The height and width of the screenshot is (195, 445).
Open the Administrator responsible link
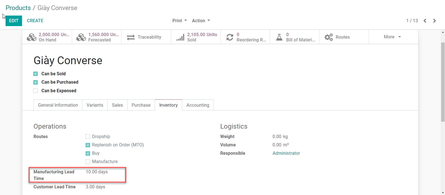286,153
